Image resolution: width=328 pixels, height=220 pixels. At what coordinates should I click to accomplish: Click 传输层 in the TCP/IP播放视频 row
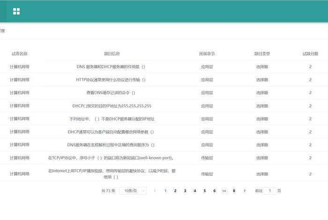207,174
